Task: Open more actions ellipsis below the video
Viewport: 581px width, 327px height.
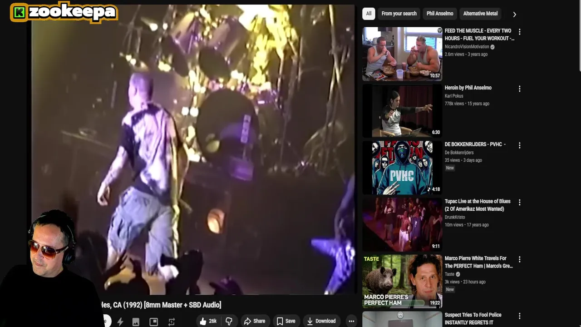Action: 351,321
